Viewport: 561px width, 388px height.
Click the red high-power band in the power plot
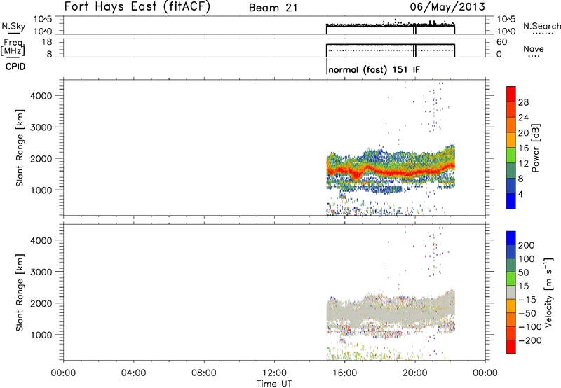coord(390,172)
